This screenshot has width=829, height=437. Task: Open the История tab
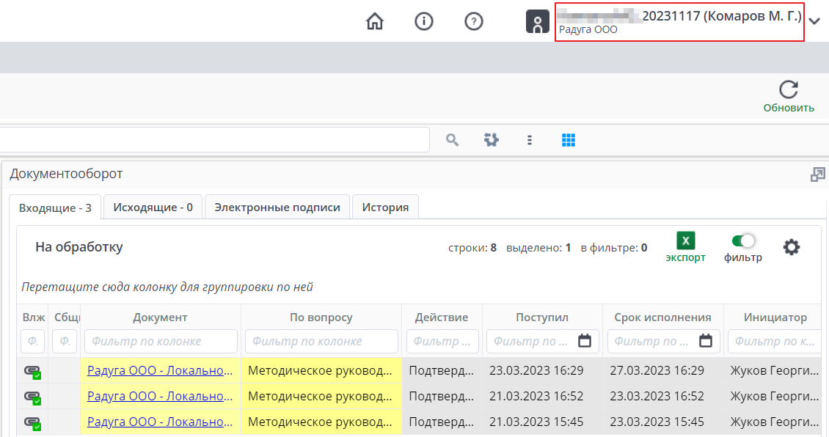pos(385,208)
